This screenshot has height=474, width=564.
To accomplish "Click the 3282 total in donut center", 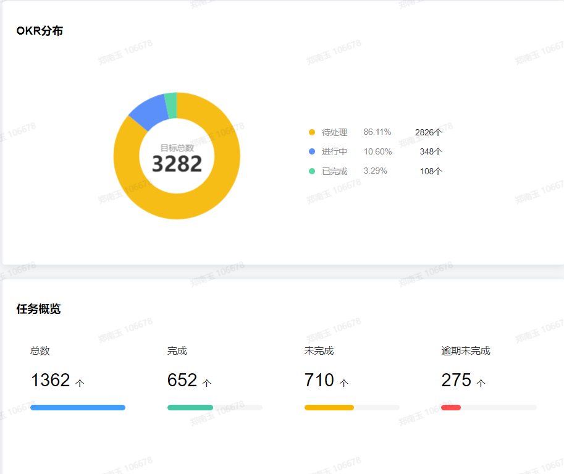I will click(177, 164).
